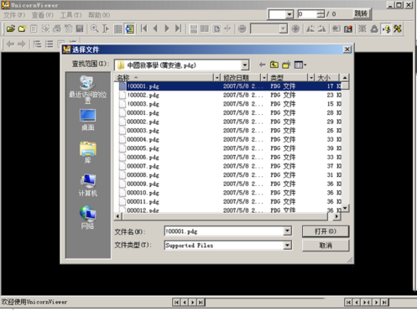Go up one folder level in dialog
Viewport: 417px width, 311px height.
click(274, 65)
